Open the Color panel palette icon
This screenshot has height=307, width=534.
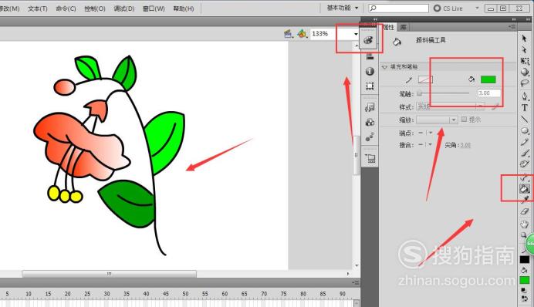pyautogui.click(x=368, y=40)
